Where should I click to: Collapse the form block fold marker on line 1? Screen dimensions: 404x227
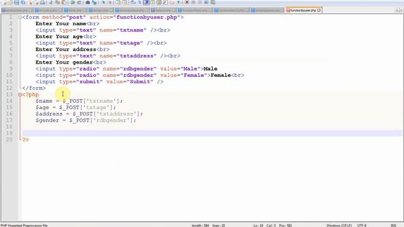[20, 17]
